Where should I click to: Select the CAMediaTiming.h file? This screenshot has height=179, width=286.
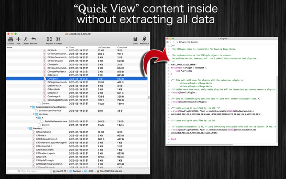(x=45, y=160)
